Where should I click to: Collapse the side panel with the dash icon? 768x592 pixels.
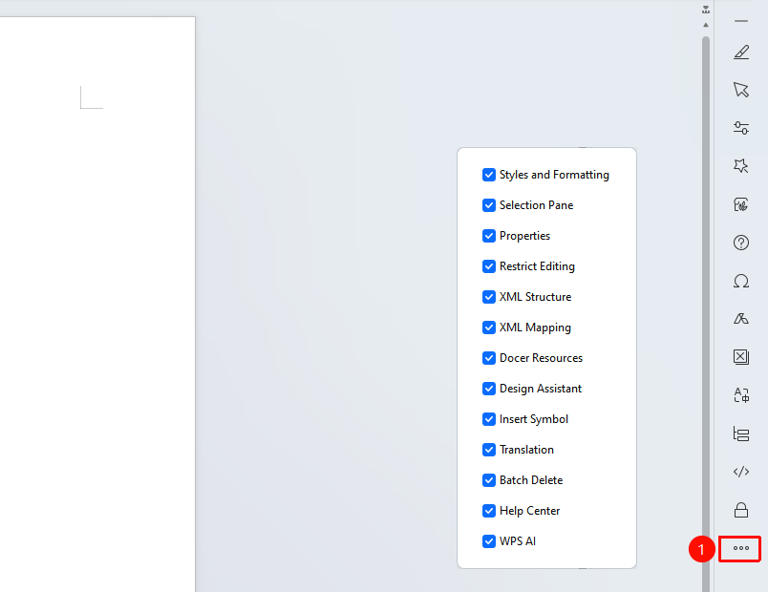[x=741, y=21]
